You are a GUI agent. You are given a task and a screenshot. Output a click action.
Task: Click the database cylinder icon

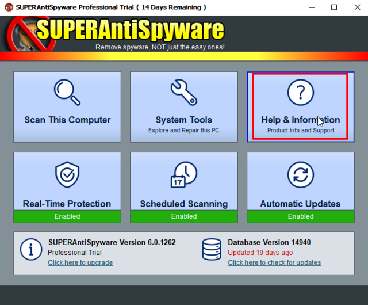[212, 250]
